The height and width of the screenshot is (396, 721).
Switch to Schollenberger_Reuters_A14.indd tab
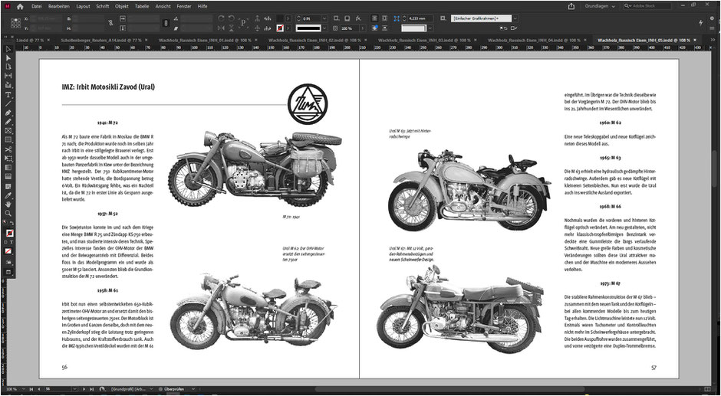pos(100,40)
